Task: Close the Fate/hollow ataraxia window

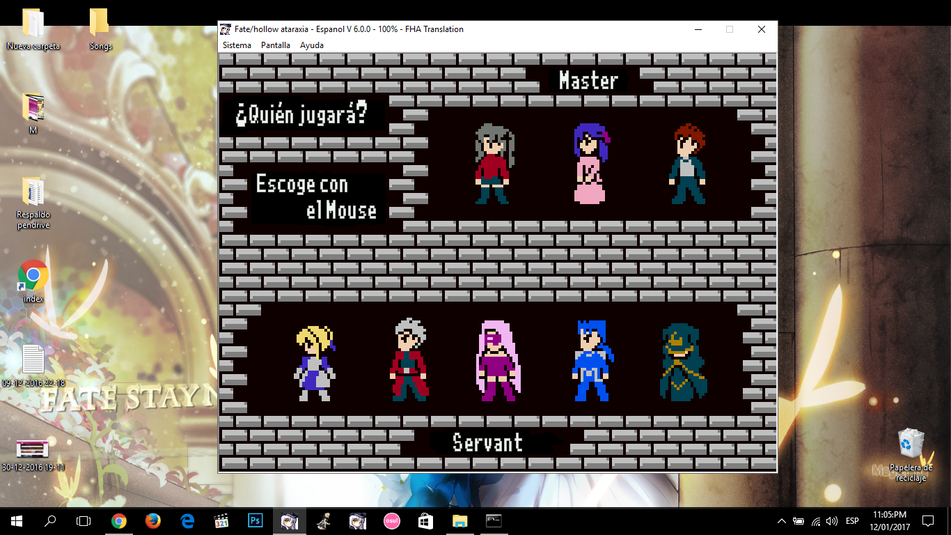Action: point(762,29)
